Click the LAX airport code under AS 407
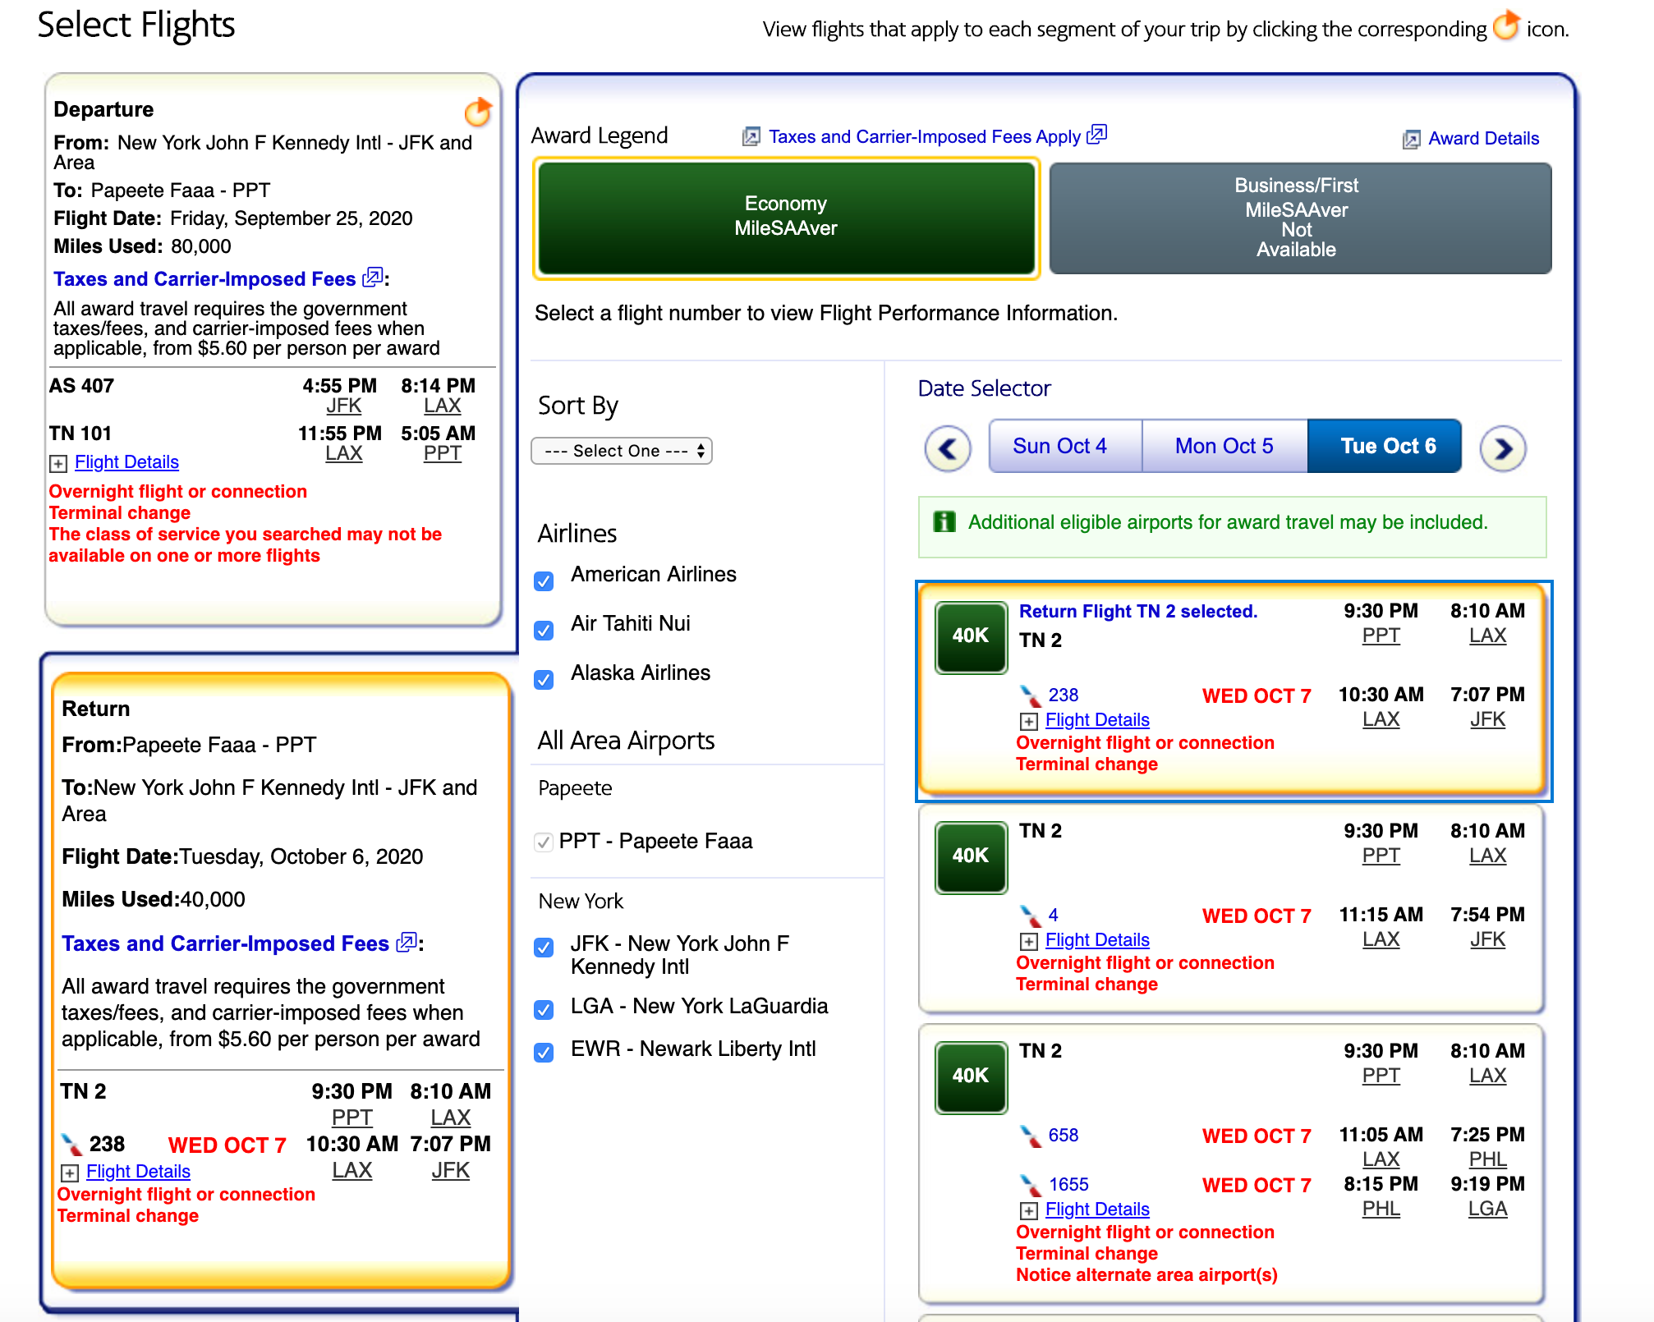The image size is (1654, 1322). pos(442,406)
